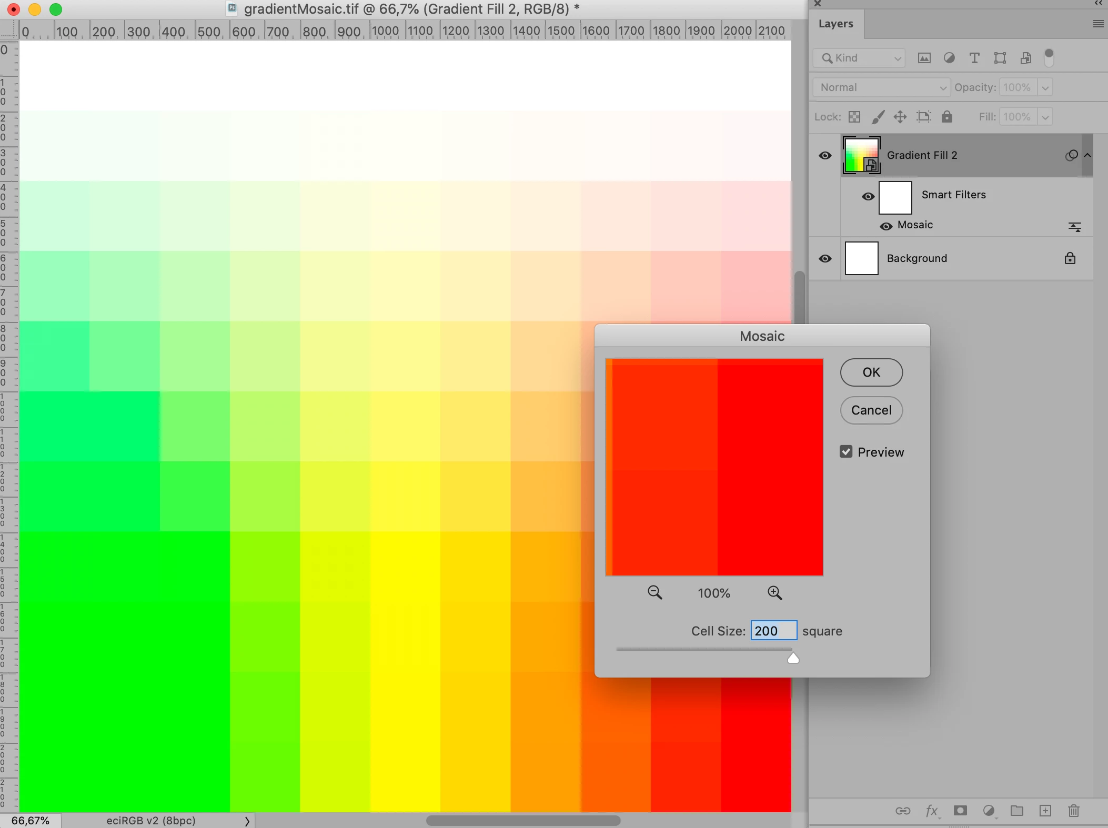Hide the Background layer
The image size is (1108, 828).
825,259
